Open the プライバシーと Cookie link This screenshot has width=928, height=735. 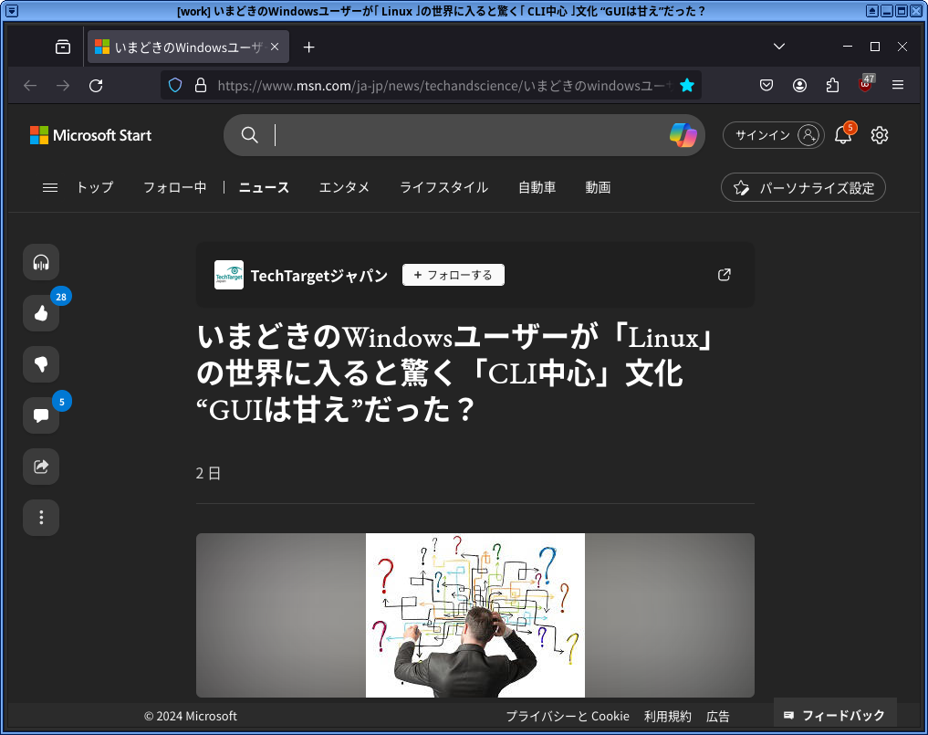[x=567, y=716]
